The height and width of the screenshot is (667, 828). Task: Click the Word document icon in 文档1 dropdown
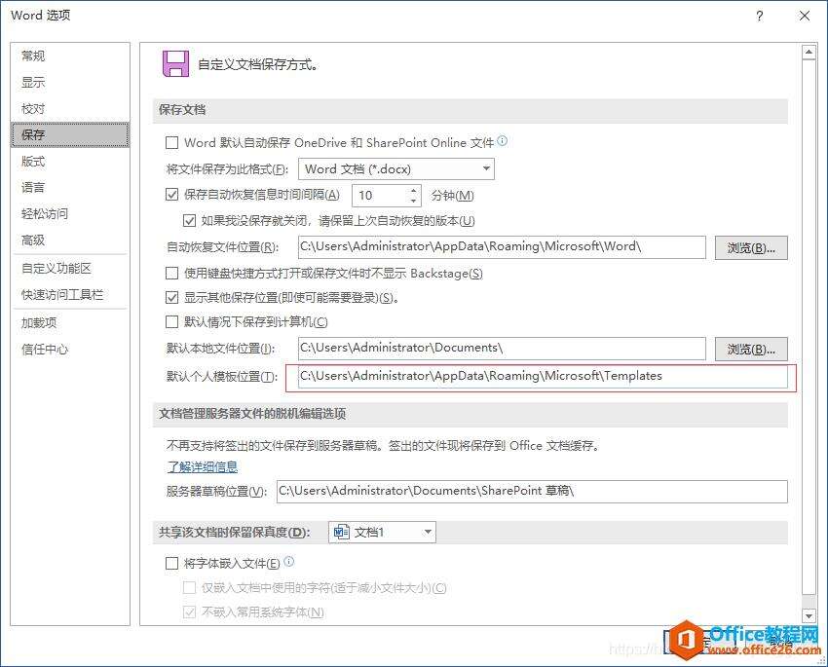[x=342, y=532]
